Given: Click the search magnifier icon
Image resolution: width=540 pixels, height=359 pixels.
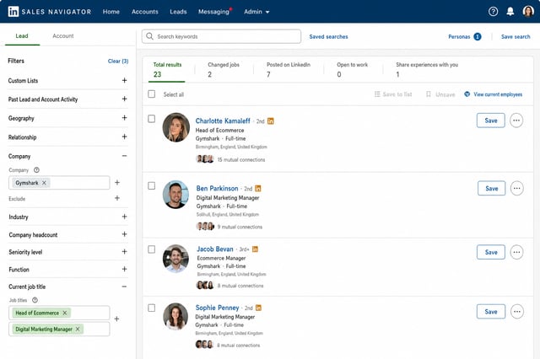Looking at the screenshot, I should (x=149, y=36).
